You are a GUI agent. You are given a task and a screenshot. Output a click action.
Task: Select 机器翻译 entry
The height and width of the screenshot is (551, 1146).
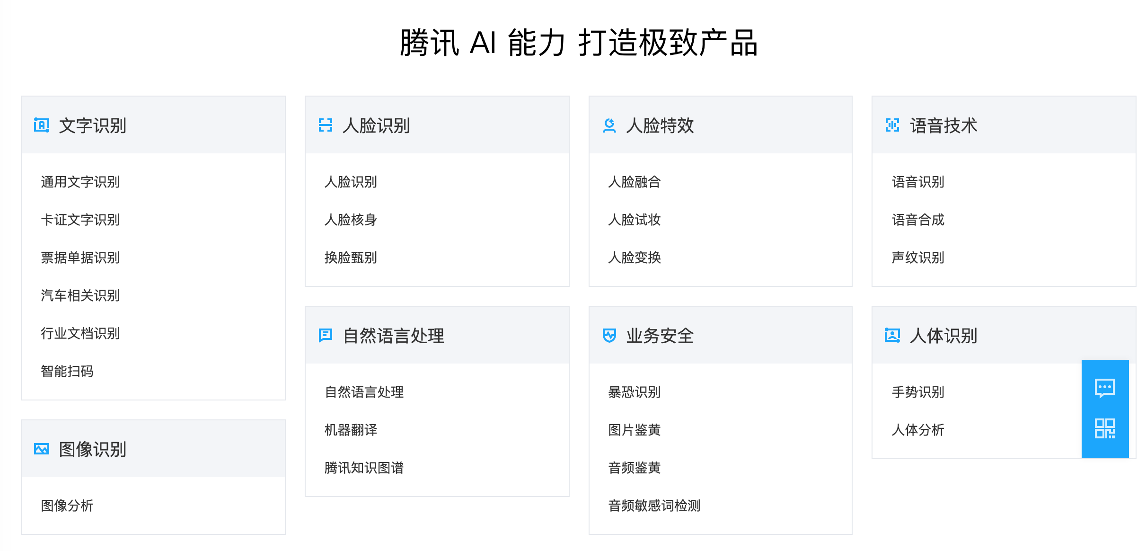351,430
